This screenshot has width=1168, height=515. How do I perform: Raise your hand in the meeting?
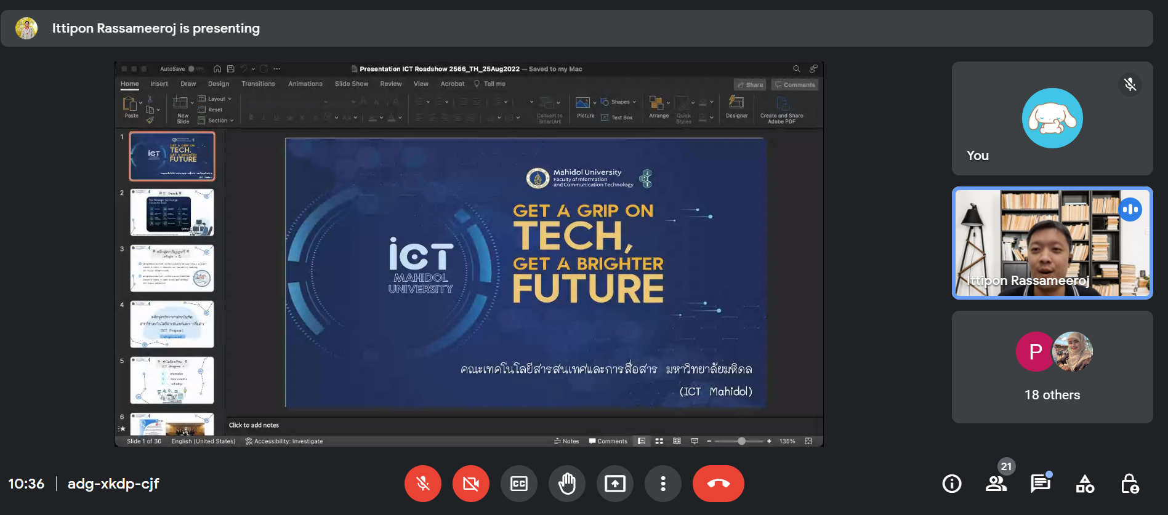click(x=566, y=484)
